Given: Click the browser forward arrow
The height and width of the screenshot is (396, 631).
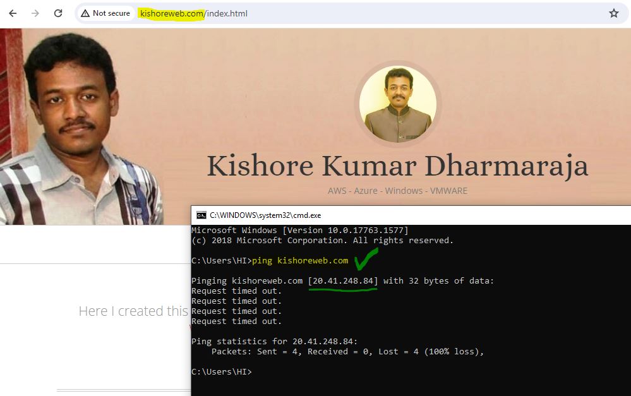Looking at the screenshot, I should coord(35,13).
